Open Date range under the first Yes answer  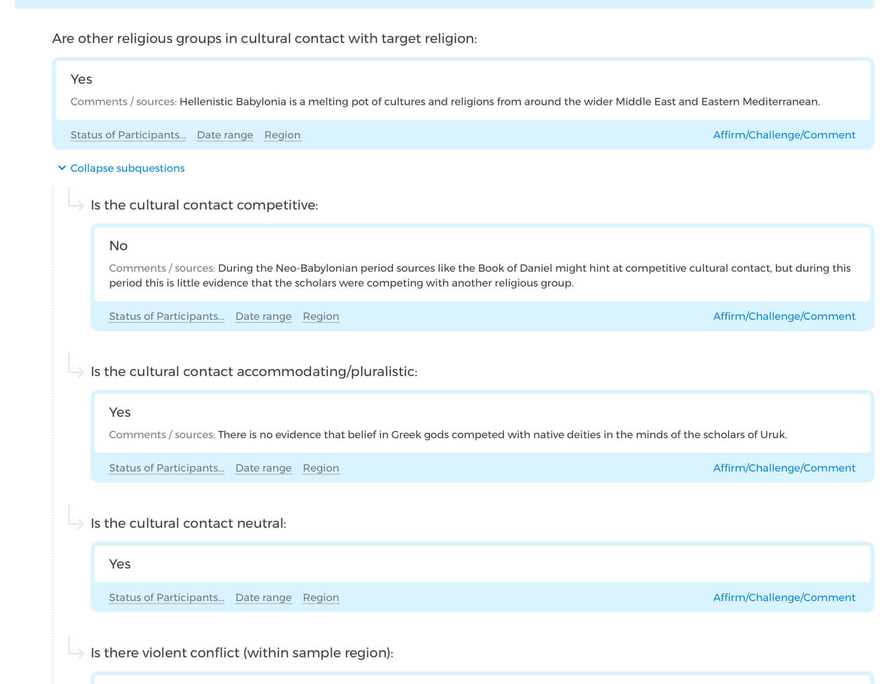(x=225, y=135)
